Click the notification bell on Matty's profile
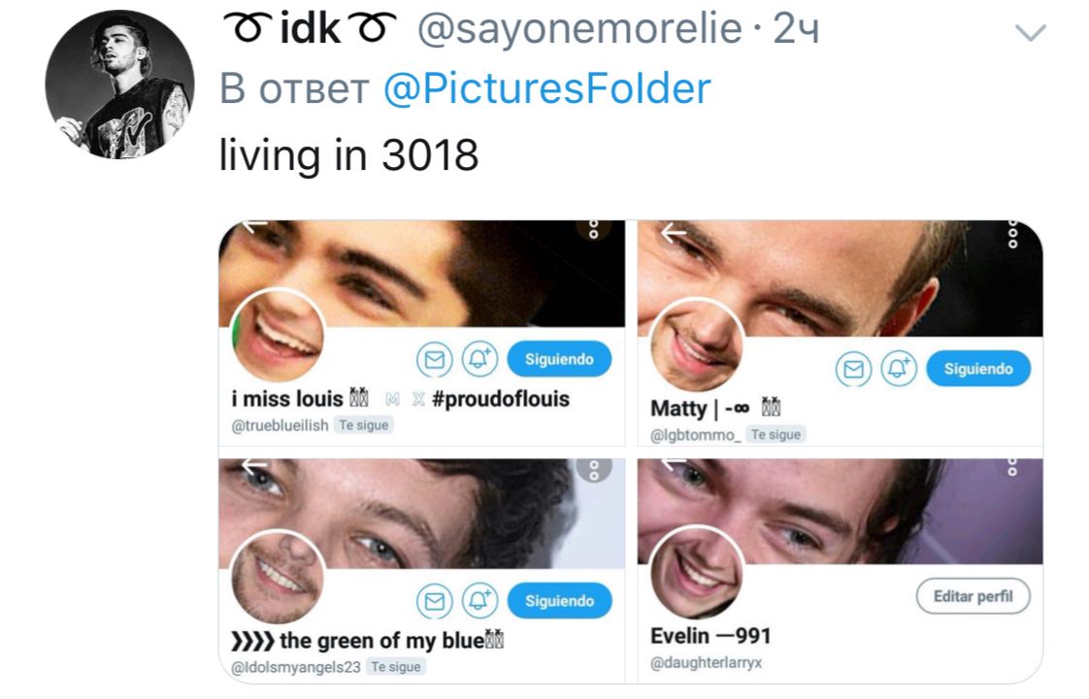 (899, 369)
